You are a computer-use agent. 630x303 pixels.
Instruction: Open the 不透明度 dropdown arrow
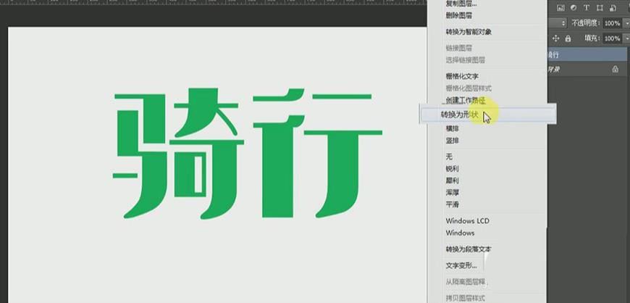point(626,23)
